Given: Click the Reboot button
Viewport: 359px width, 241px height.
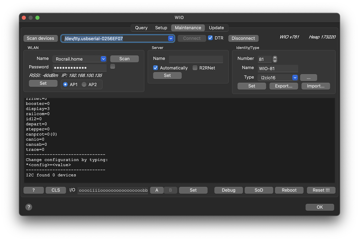Looking at the screenshot, I should click(x=289, y=190).
